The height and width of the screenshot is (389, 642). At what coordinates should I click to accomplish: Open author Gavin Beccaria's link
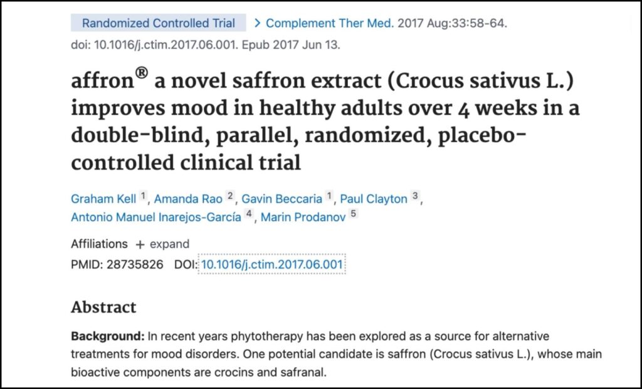click(282, 199)
